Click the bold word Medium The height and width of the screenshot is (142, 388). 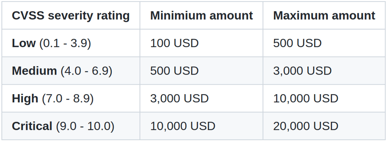[x=34, y=71]
